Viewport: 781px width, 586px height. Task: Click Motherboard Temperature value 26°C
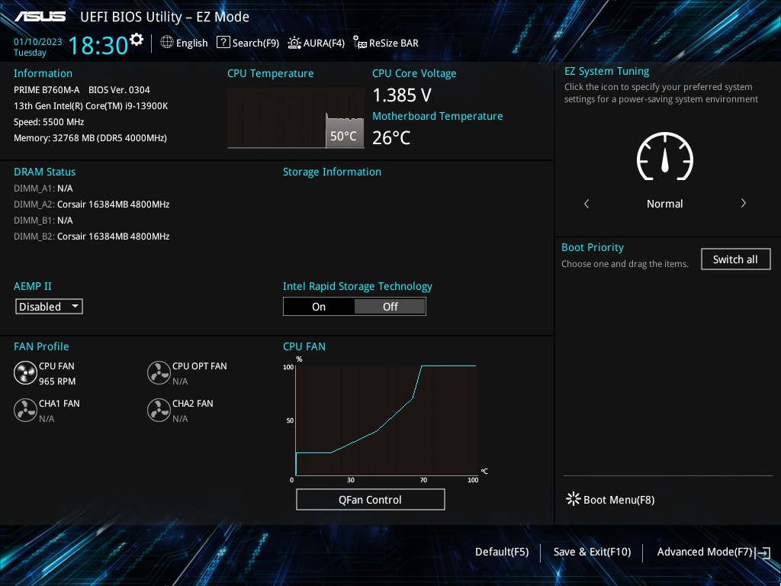391,137
